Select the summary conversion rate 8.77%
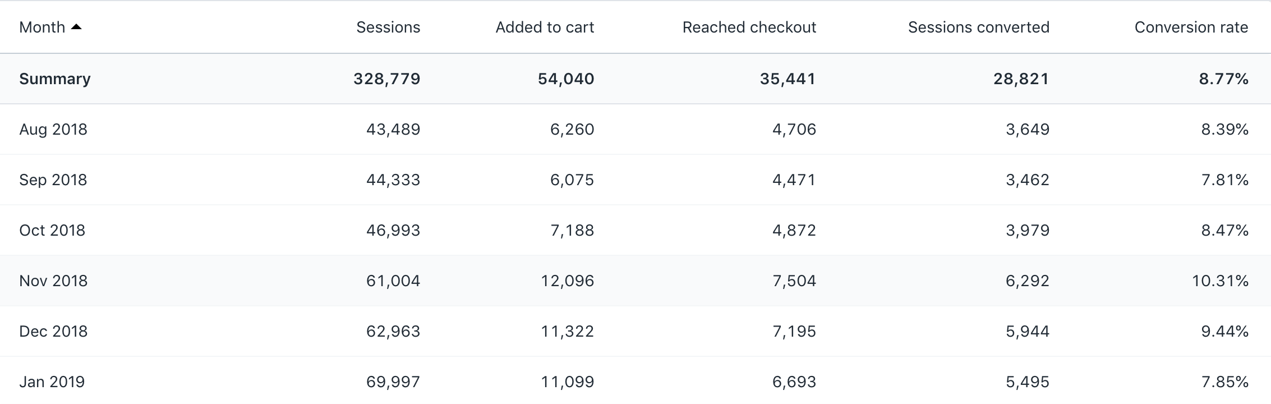This screenshot has height=404, width=1271. (1223, 79)
